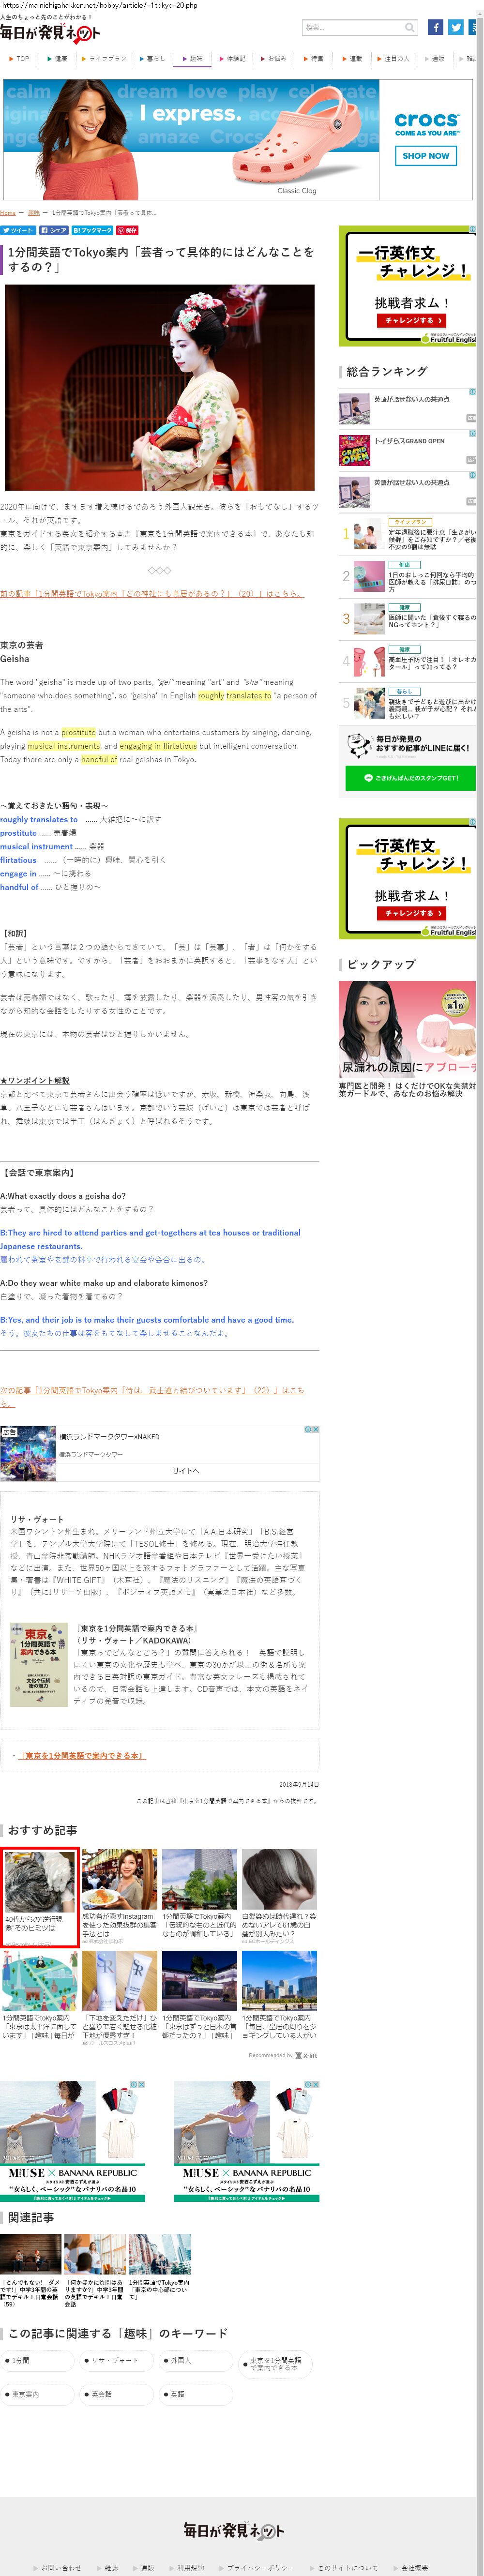Open the TOP navigation item

[19, 59]
